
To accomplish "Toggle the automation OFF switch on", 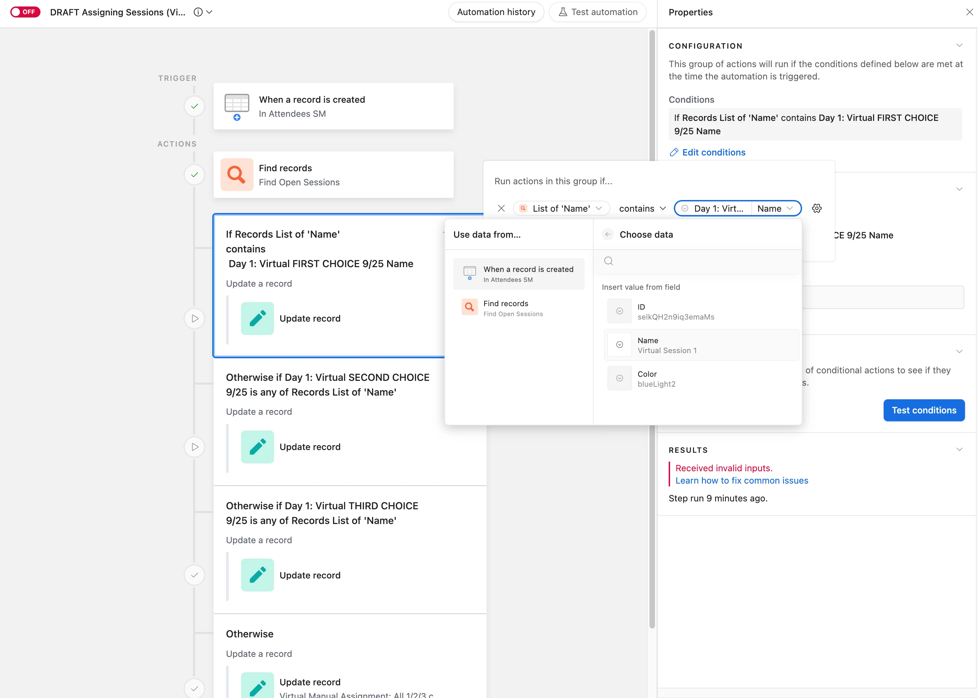I will [25, 12].
